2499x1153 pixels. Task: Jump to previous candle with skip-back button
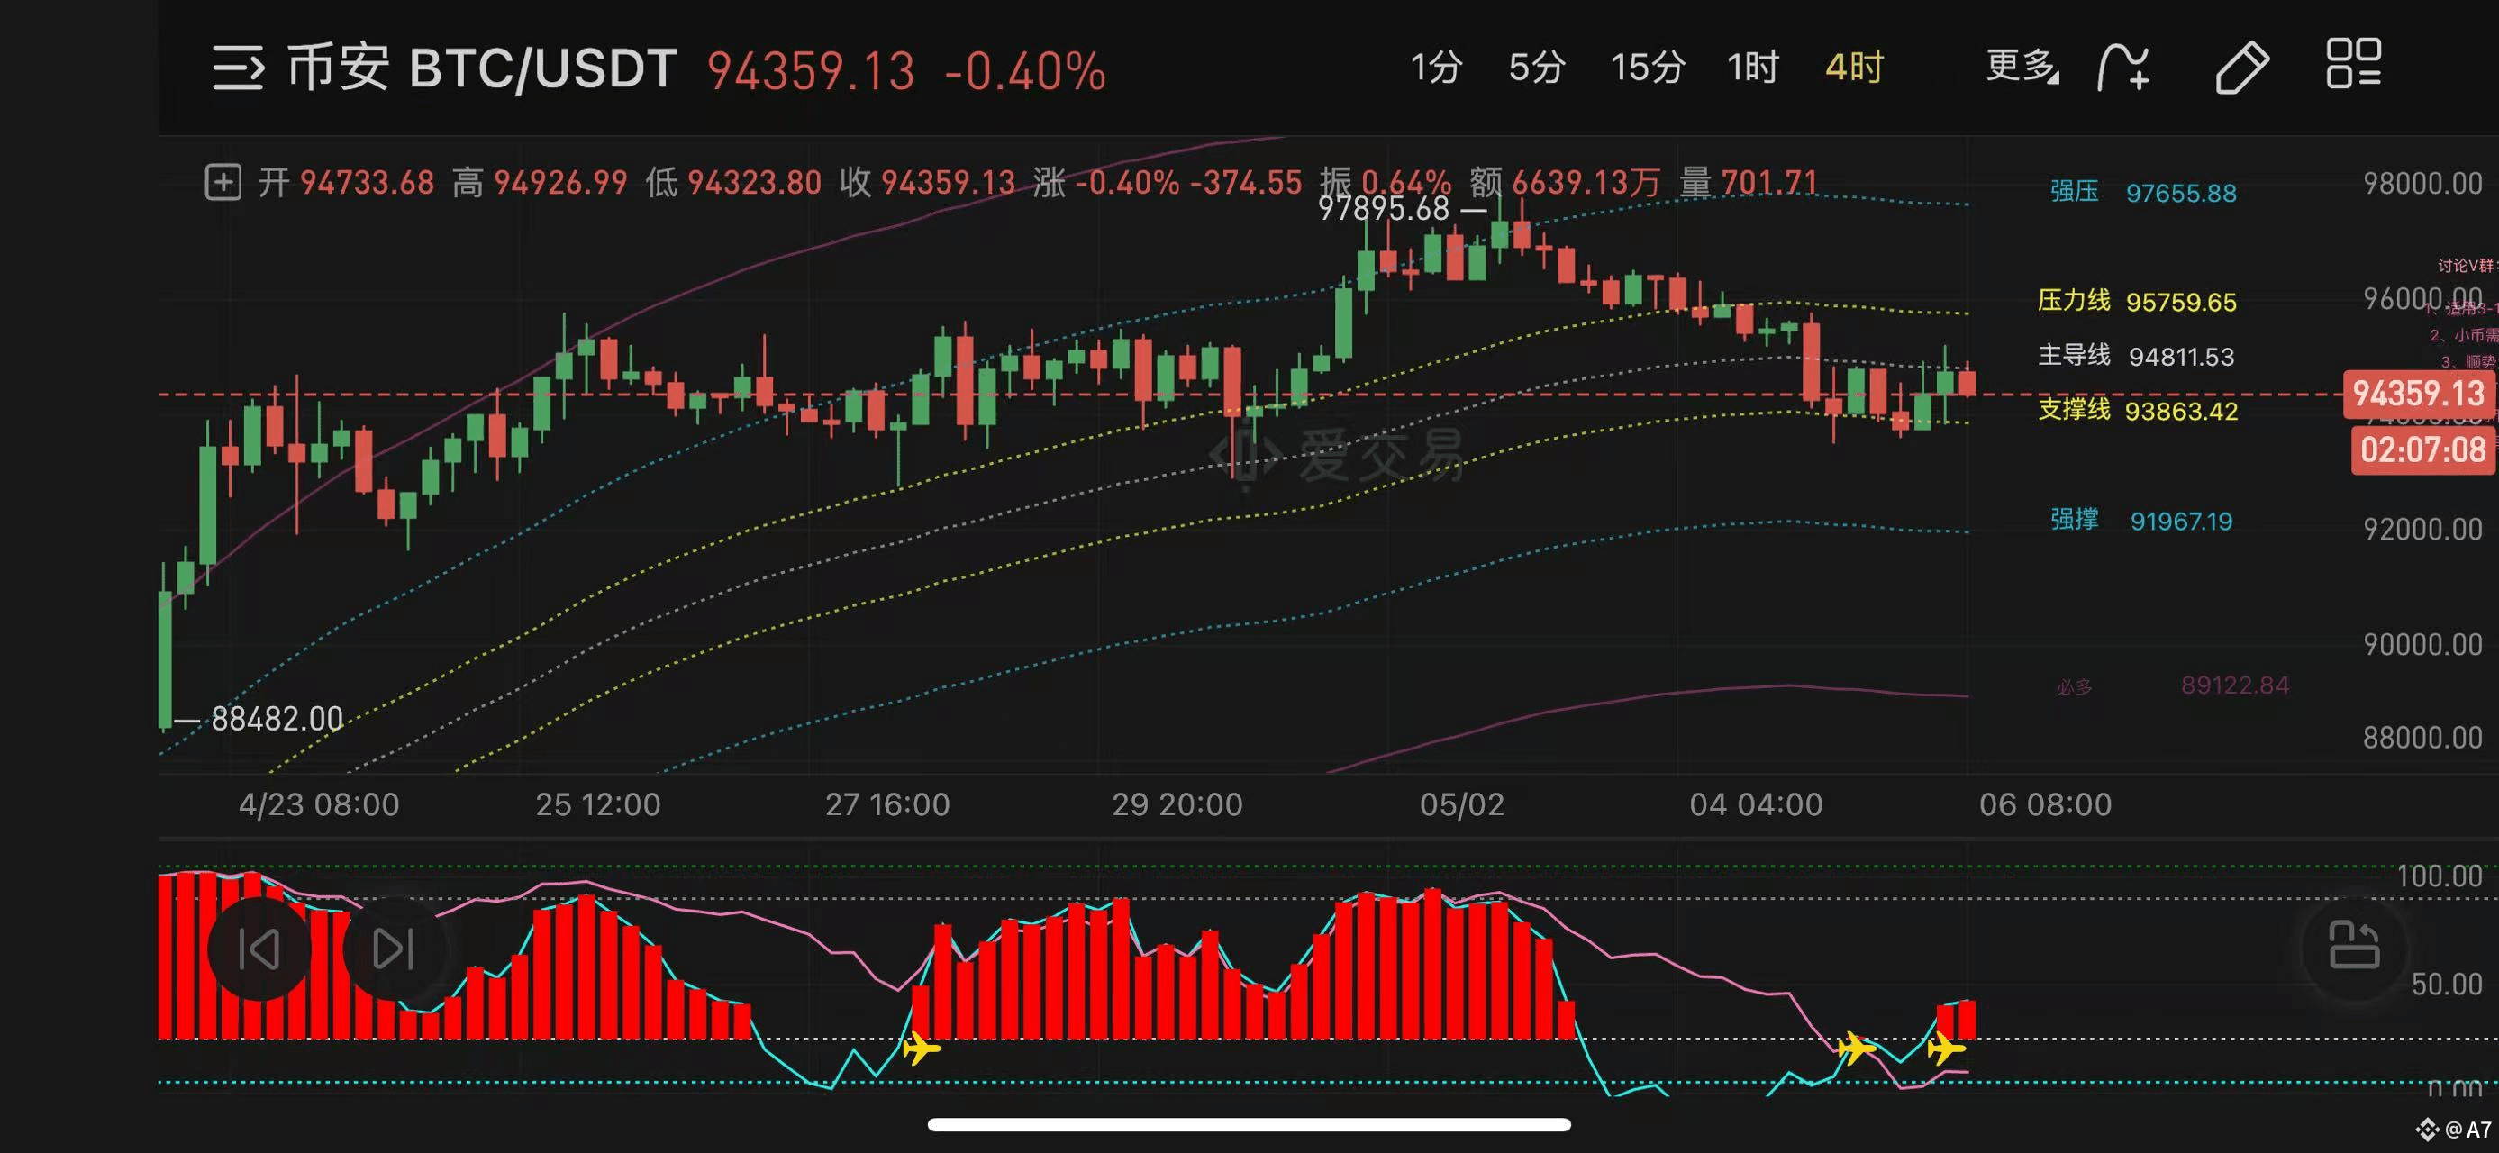[259, 949]
